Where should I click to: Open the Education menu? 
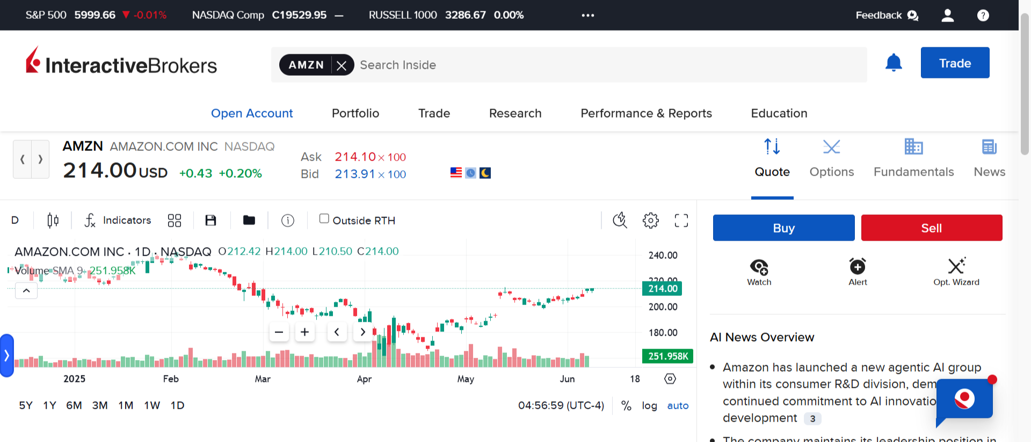779,113
